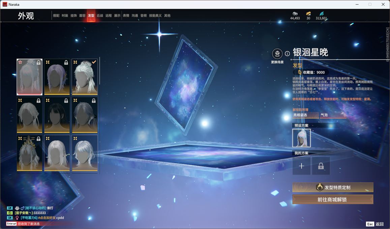Choose the golden crown hairstyle thumbnail
This screenshot has width=390, height=229.
[30, 153]
